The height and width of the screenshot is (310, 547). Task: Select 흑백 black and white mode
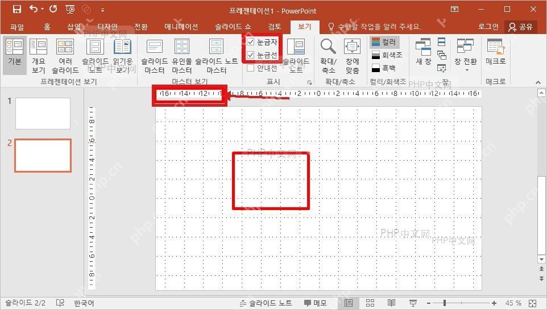click(384, 68)
